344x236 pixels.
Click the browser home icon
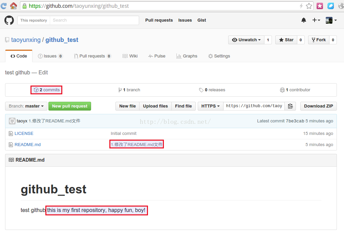click(14, 6)
